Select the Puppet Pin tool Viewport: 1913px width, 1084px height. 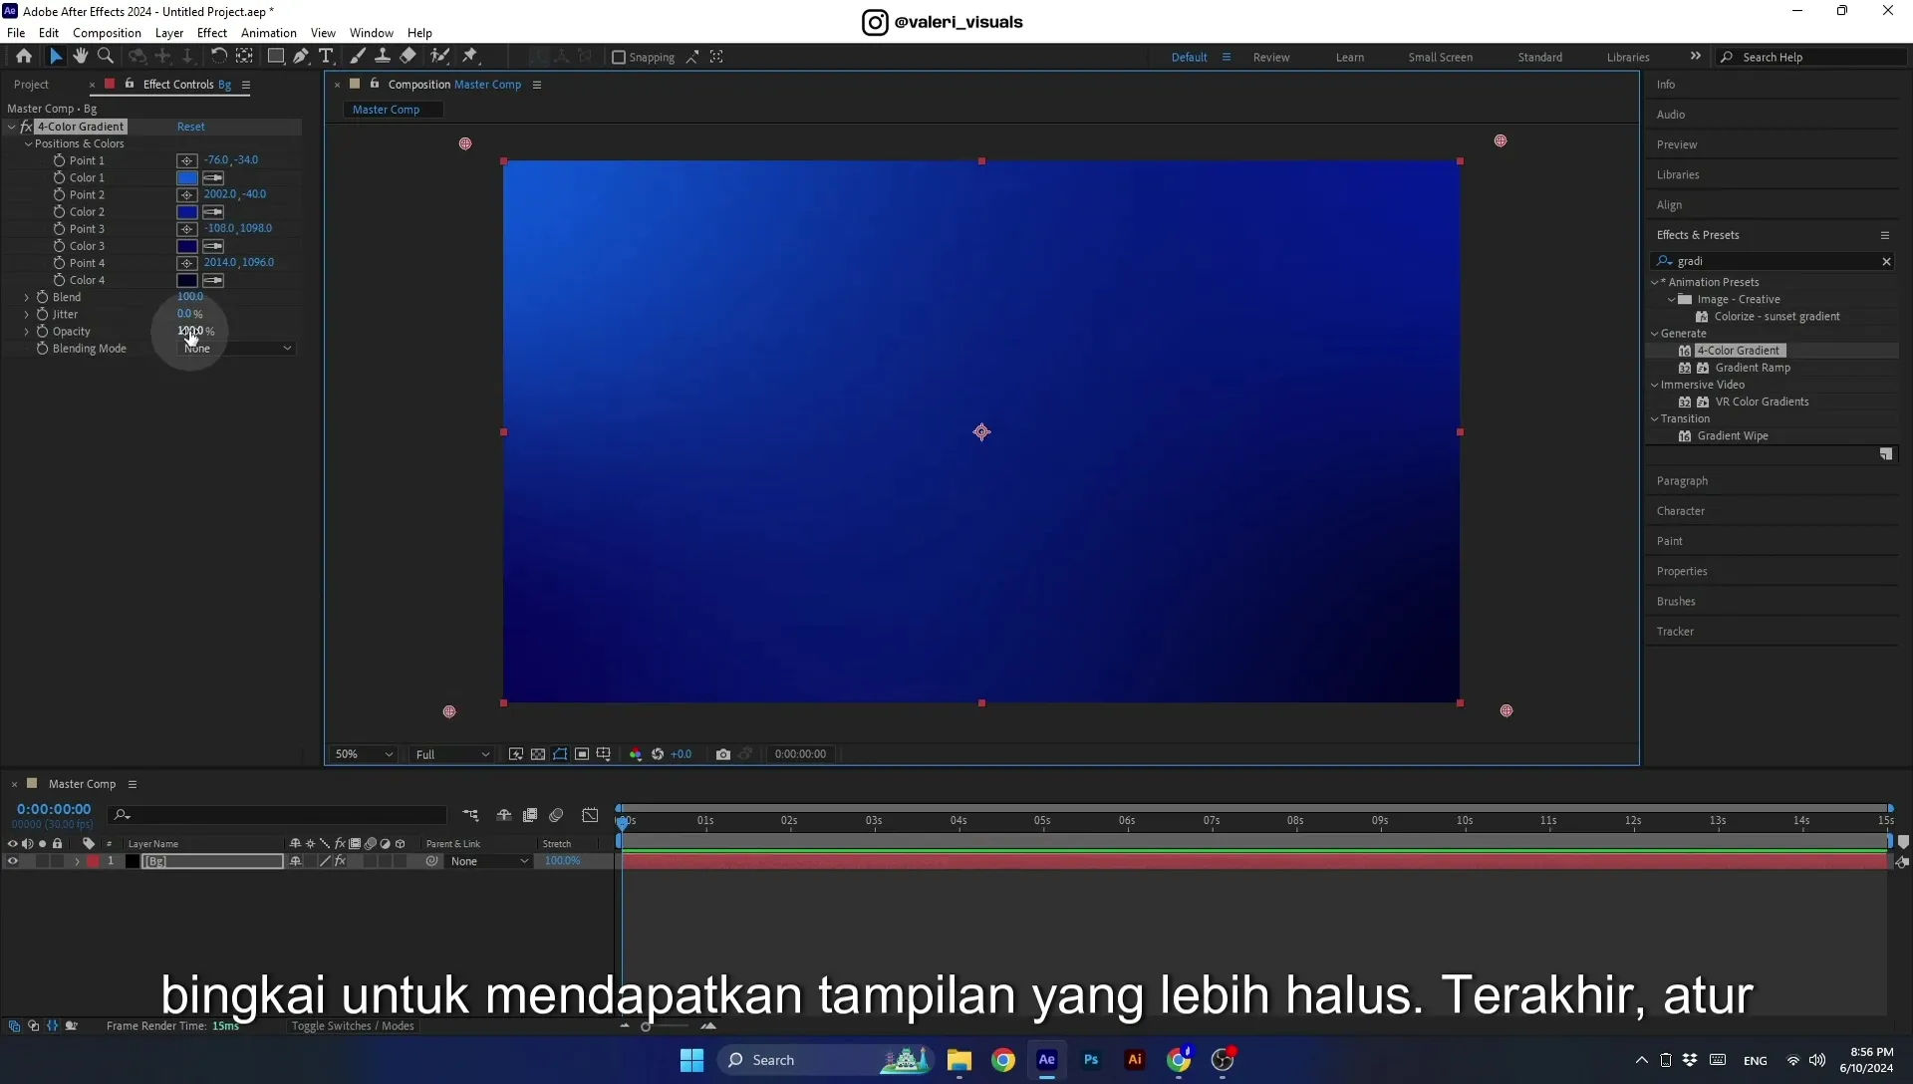point(470,57)
